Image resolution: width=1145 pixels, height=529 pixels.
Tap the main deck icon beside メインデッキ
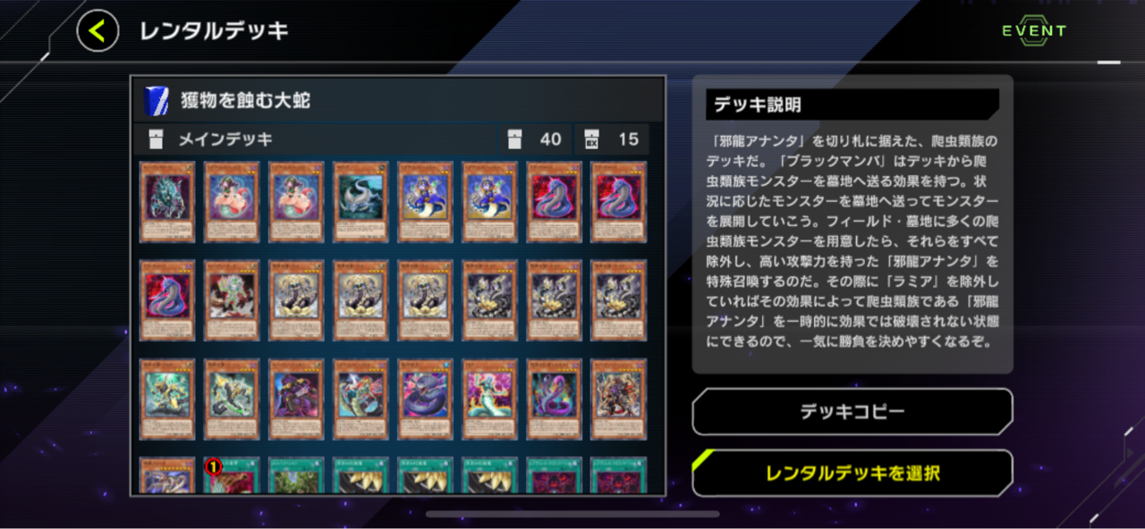point(157,139)
